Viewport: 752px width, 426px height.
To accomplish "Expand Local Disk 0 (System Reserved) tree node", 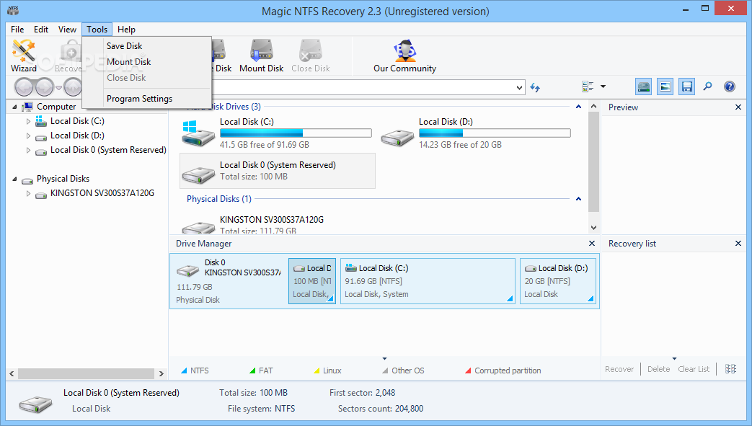I will coord(28,150).
